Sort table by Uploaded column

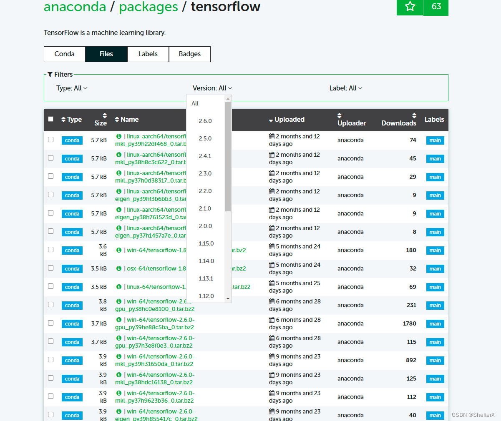tap(287, 119)
